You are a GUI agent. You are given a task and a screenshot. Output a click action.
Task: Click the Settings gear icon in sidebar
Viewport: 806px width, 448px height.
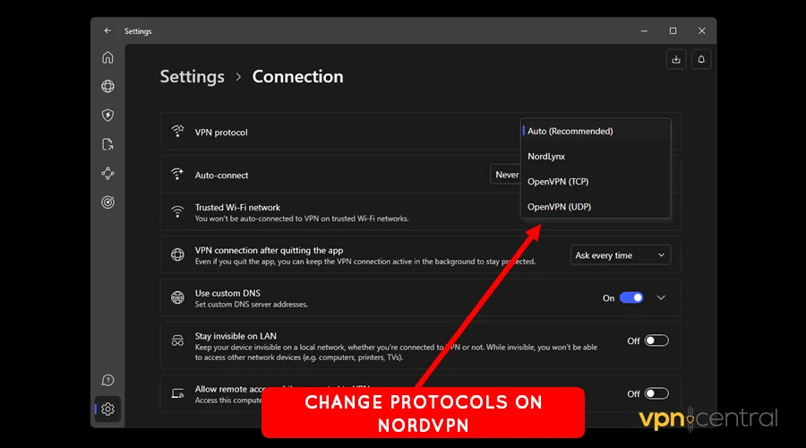point(107,409)
